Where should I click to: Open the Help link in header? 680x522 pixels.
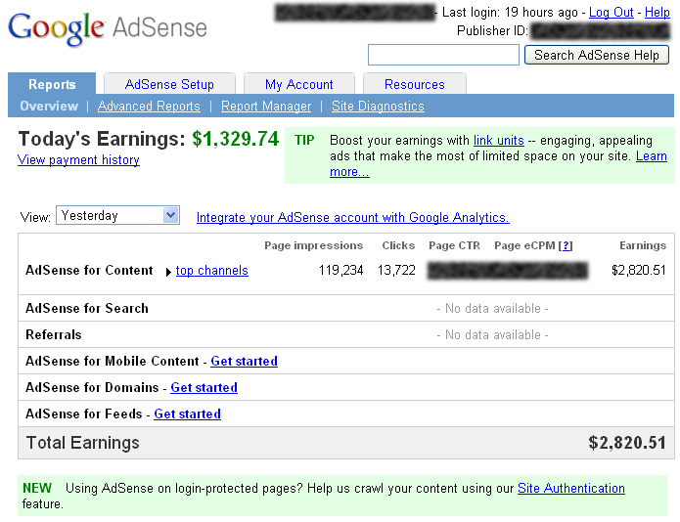click(x=657, y=13)
